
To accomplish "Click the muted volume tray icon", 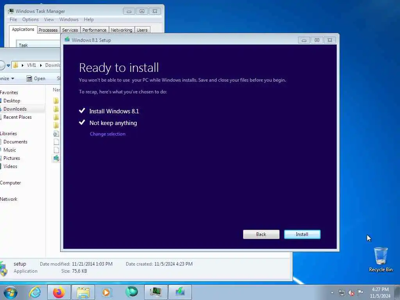I will 351,293.
